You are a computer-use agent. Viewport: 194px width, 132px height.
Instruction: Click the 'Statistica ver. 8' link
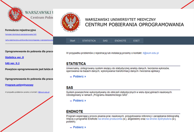tap(15, 57)
